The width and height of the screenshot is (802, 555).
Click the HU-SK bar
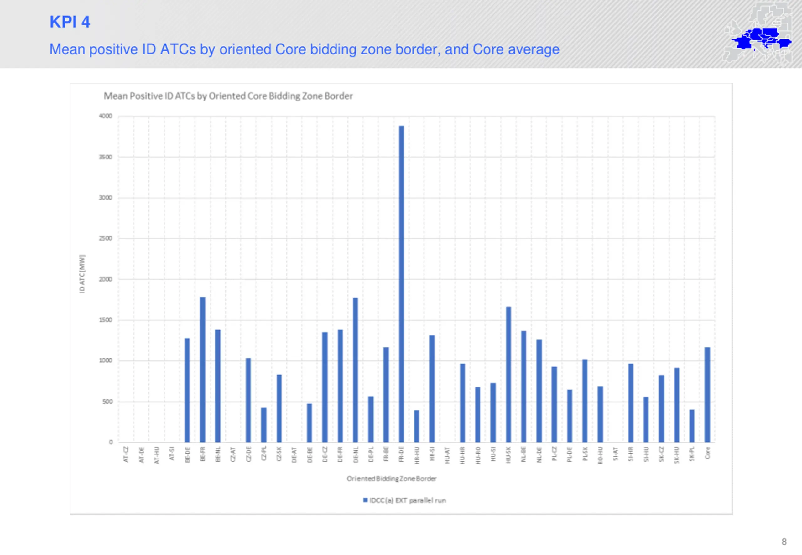pos(508,374)
